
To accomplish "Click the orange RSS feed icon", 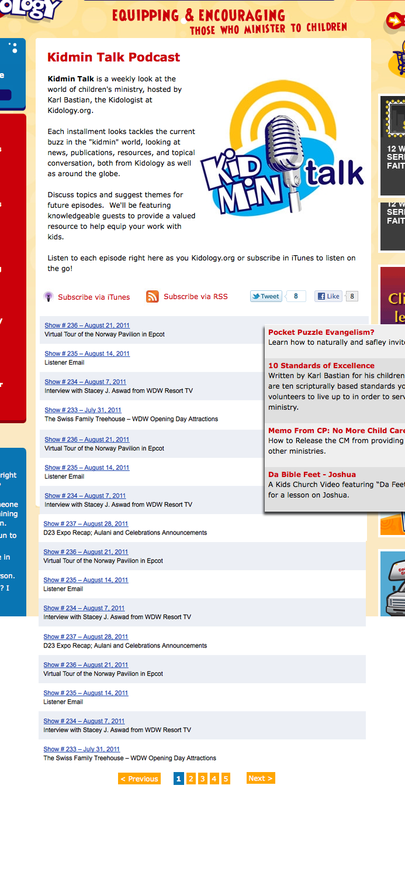I will [x=153, y=297].
